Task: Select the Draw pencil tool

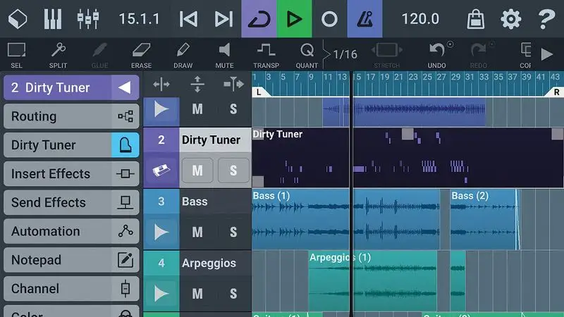Action: pos(183,54)
